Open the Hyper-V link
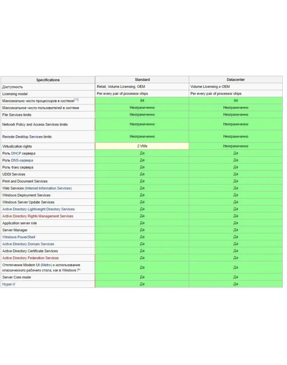This screenshot has width=287, height=365. [9, 284]
